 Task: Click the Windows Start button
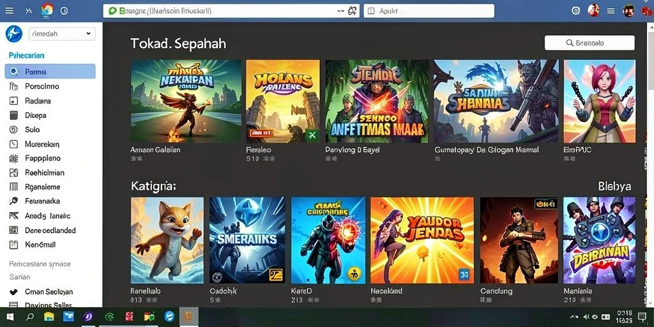pyautogui.click(x=10, y=317)
